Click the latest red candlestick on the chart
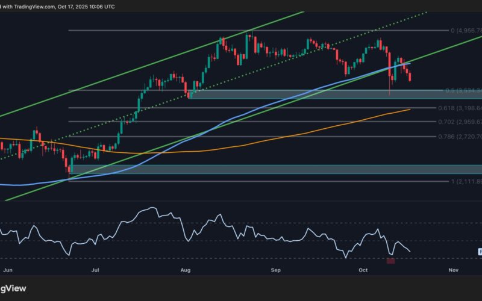The height and width of the screenshot is (301, 482). click(x=411, y=77)
